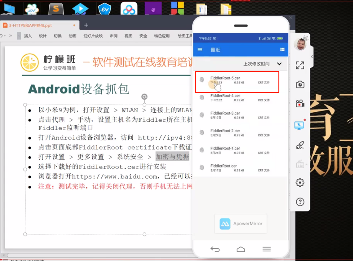Click the ribbon scroll-left arrow before 插入
This screenshot has height=261, width=353.
coord(19,36)
